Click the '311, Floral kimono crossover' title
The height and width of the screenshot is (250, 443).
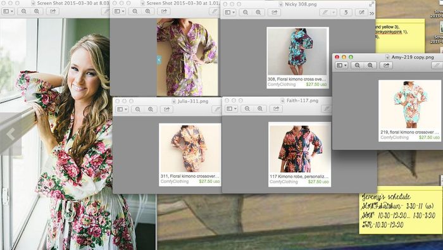(x=190, y=176)
